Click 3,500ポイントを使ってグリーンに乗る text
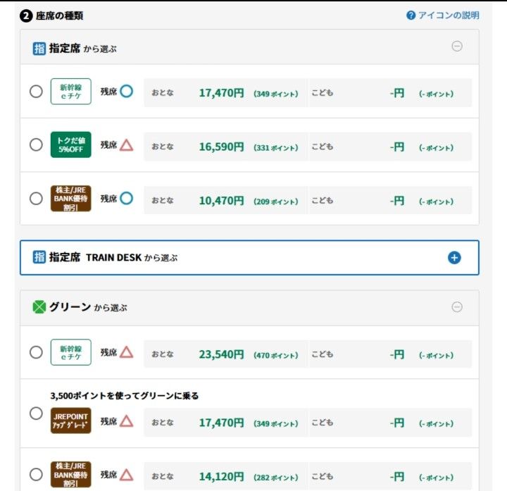 click(x=125, y=396)
